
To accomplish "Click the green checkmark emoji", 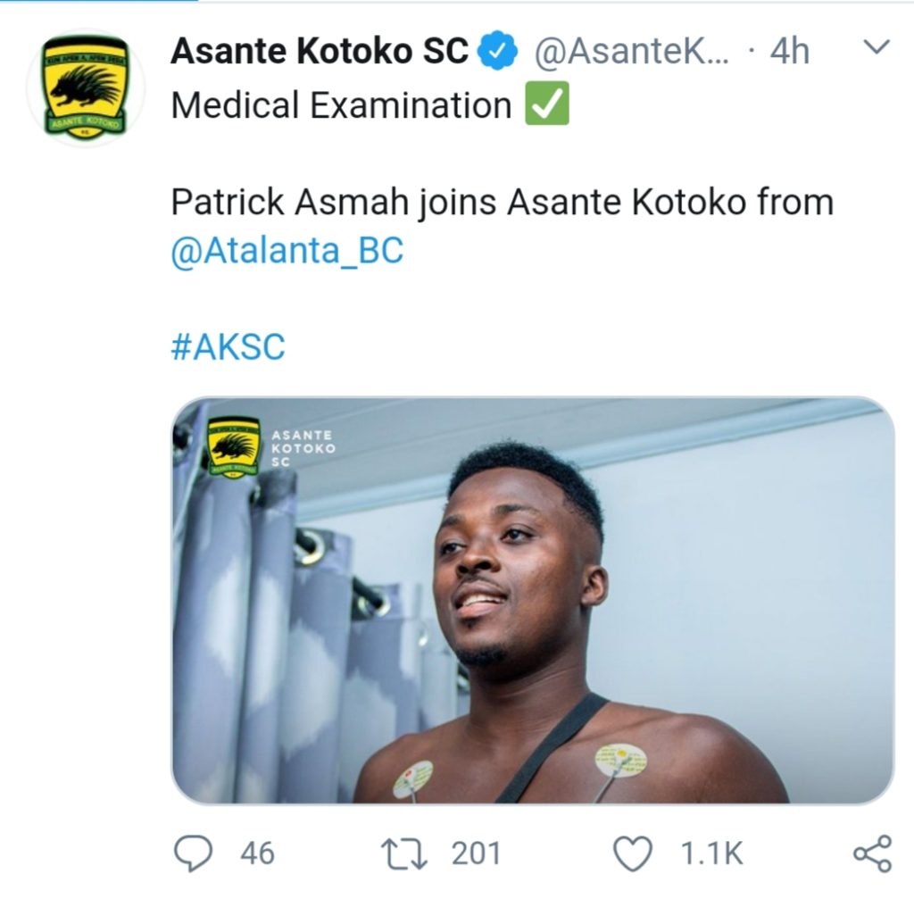I will click(546, 106).
